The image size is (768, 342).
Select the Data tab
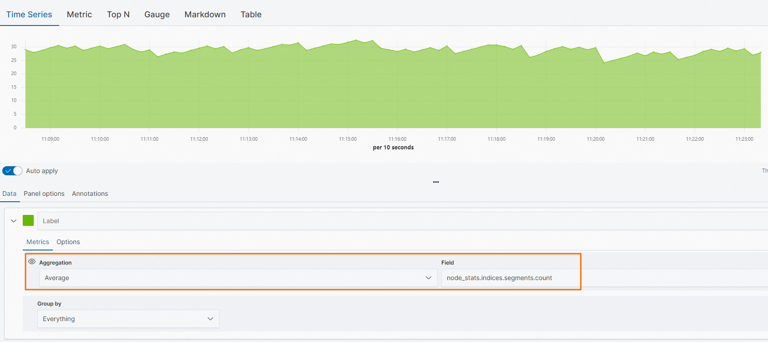pyautogui.click(x=10, y=194)
